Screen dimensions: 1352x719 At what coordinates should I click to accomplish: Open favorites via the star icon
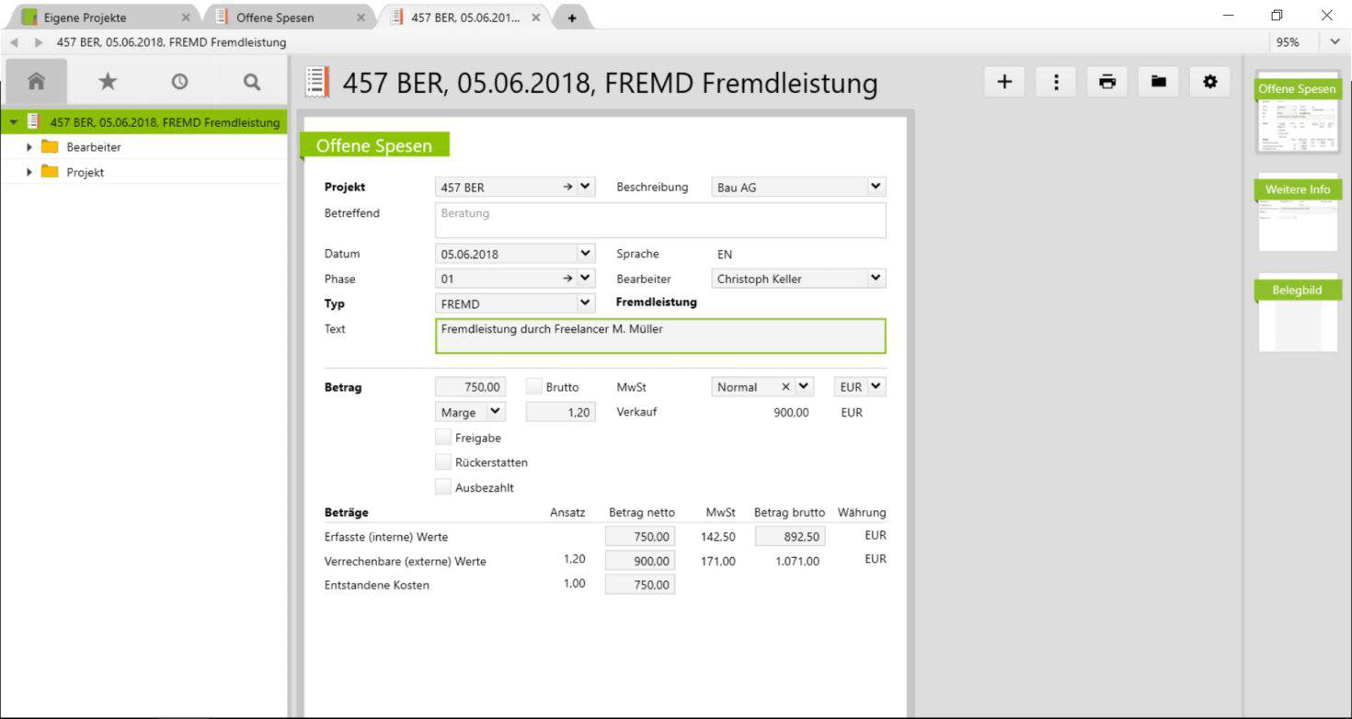point(108,82)
